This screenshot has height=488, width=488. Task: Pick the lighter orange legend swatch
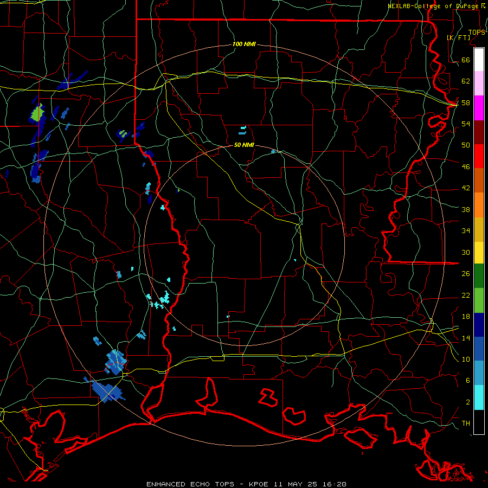coord(479,205)
